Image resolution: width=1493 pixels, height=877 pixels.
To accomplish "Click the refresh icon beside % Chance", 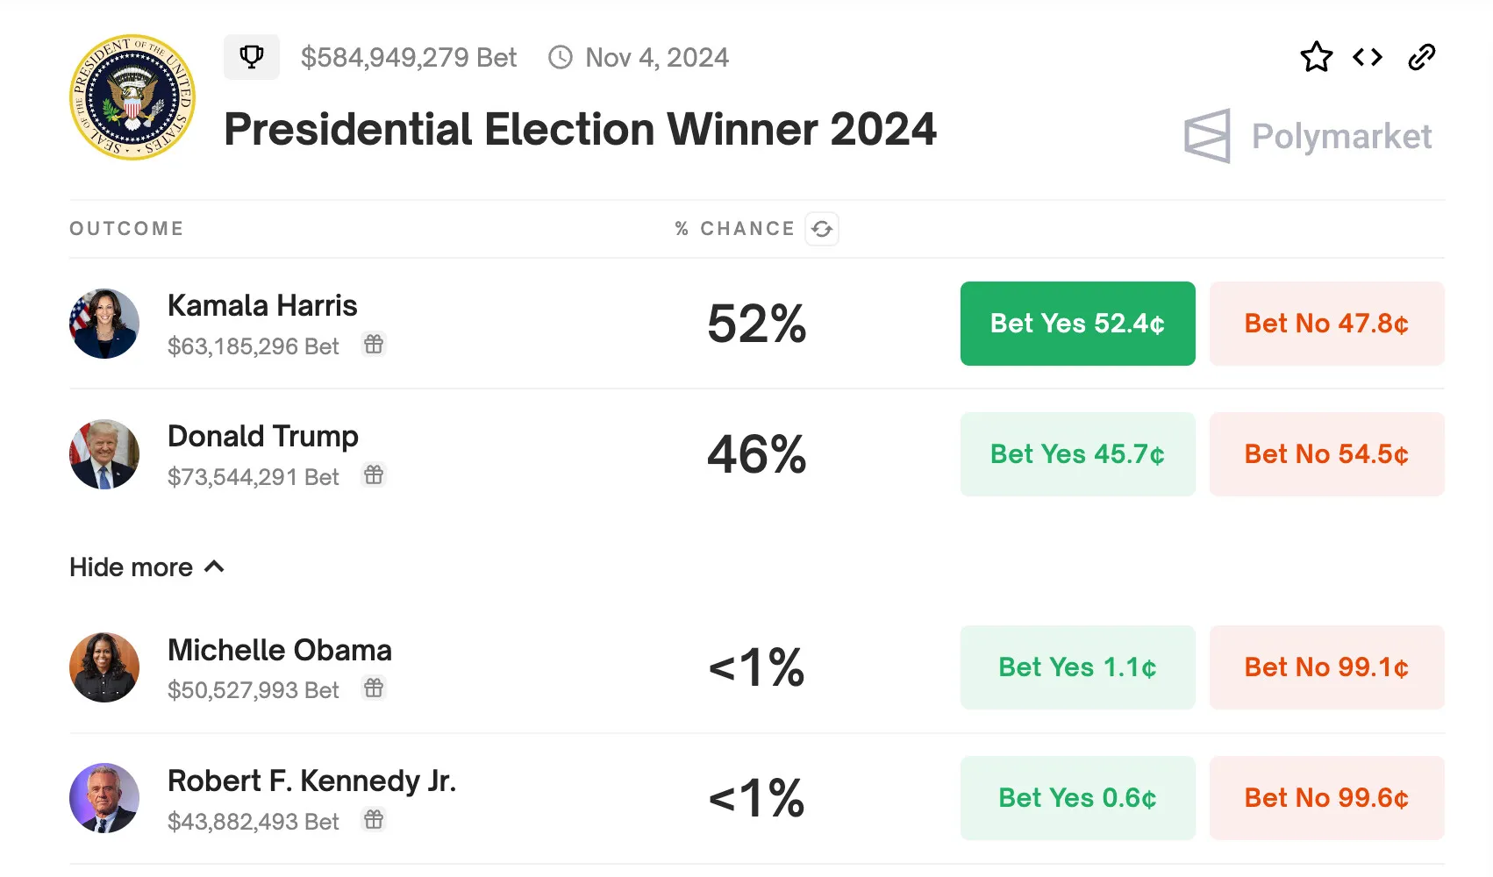I will click(x=822, y=229).
